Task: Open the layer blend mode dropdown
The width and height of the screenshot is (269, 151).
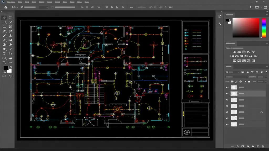Action: click(x=236, y=77)
